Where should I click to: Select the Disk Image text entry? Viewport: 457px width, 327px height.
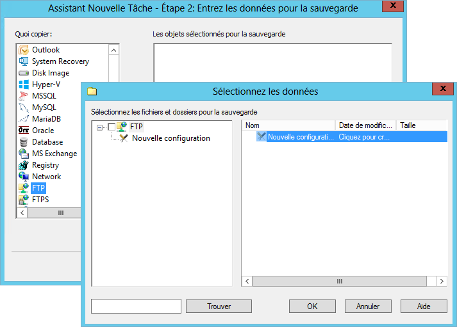click(x=51, y=73)
